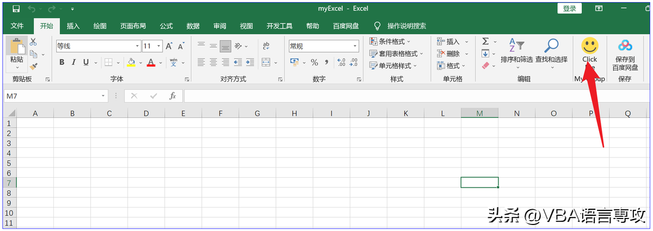Screen dimensions: 653x231
Task: Align text right
Action: 225,63
